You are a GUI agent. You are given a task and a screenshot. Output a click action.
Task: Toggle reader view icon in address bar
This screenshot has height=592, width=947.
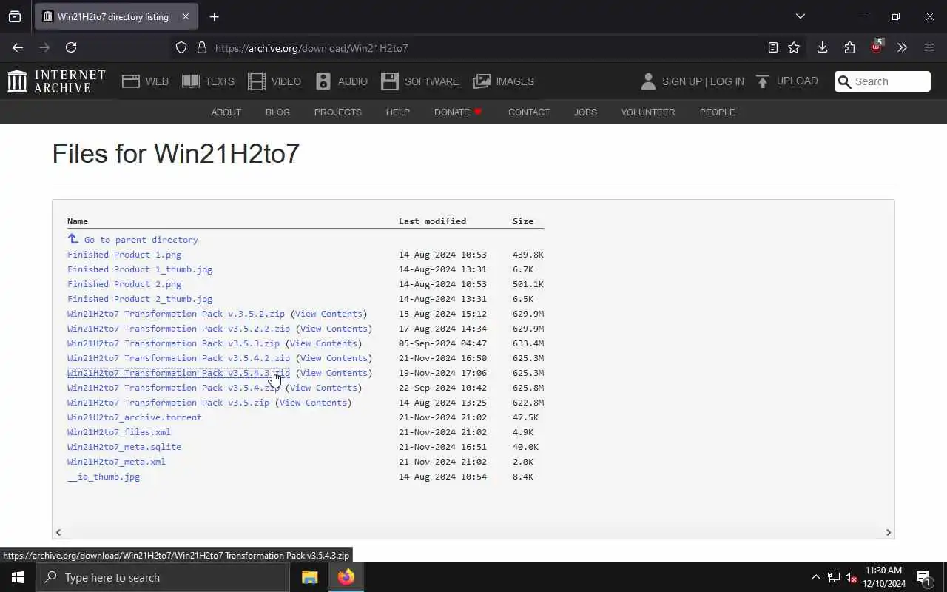tap(772, 47)
